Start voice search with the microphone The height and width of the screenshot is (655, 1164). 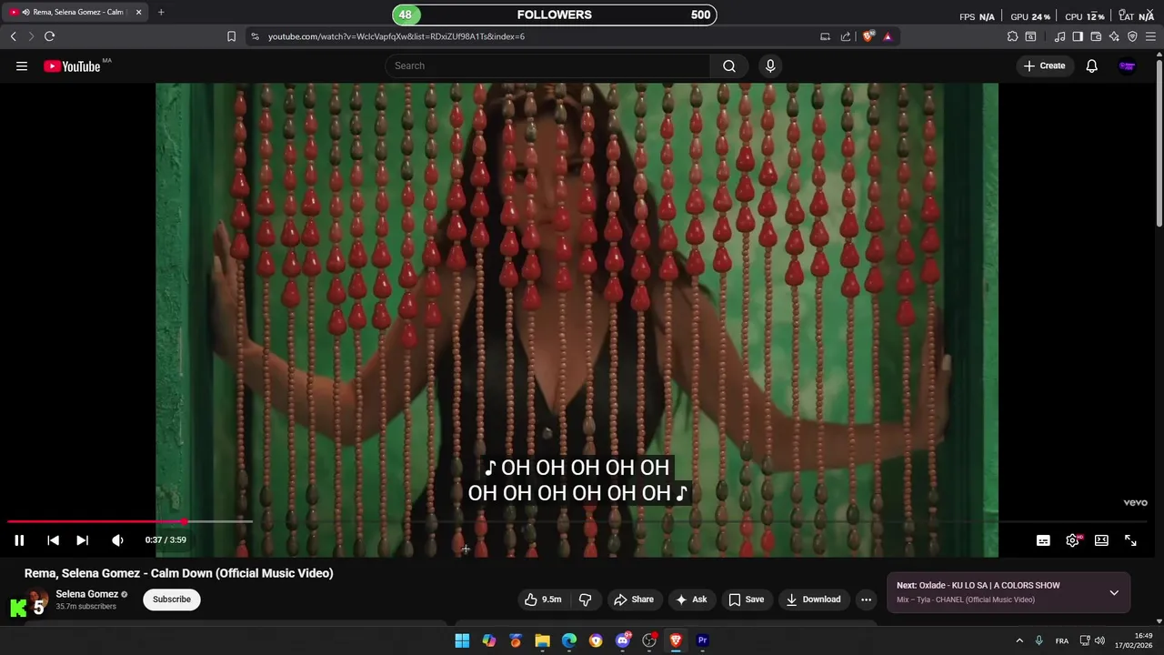click(770, 65)
